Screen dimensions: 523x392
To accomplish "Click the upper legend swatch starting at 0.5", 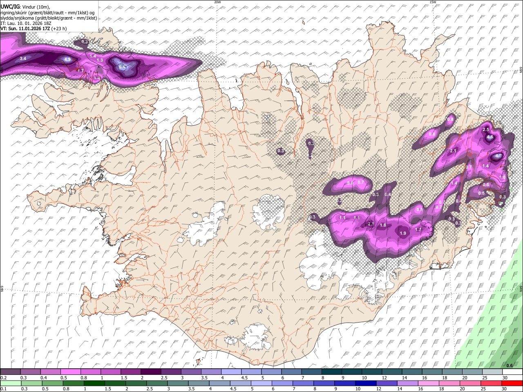I will click(x=70, y=372).
